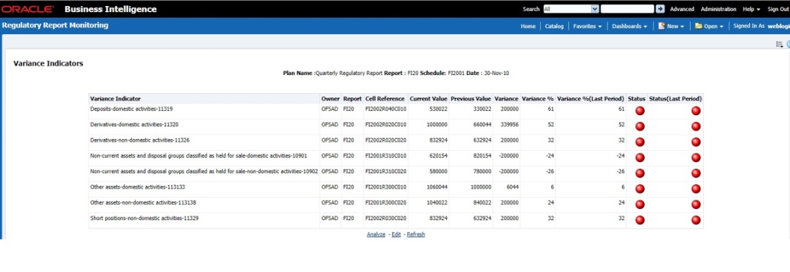This screenshot has width=790, height=272.
Task: Open the Catalog page
Action: [x=554, y=26]
